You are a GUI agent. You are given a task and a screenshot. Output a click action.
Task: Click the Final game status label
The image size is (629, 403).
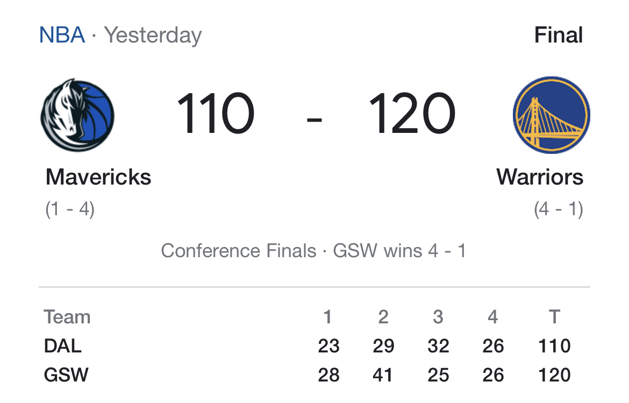(x=559, y=35)
